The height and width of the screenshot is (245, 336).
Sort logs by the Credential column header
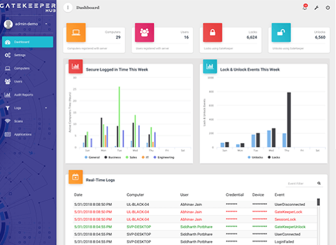point(235,195)
